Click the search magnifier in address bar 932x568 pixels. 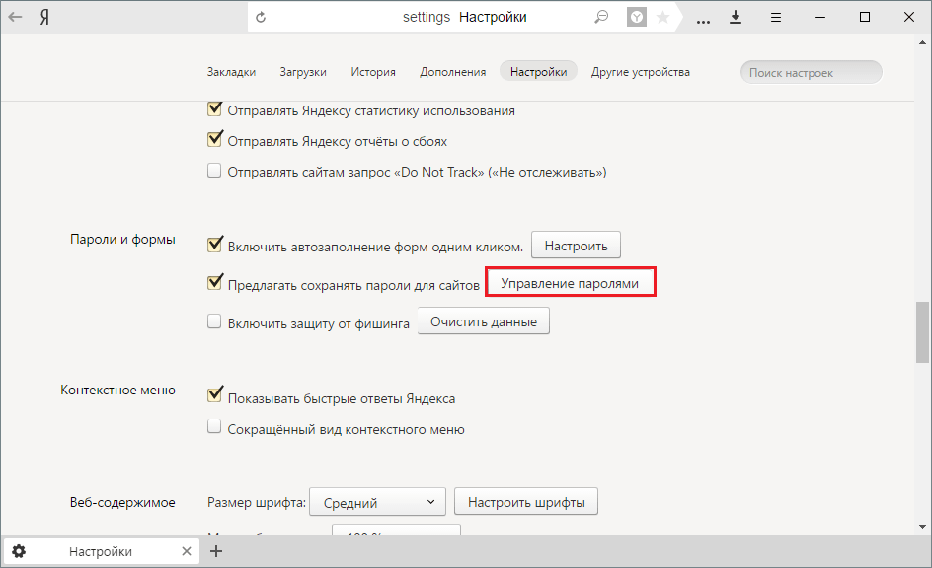601,18
